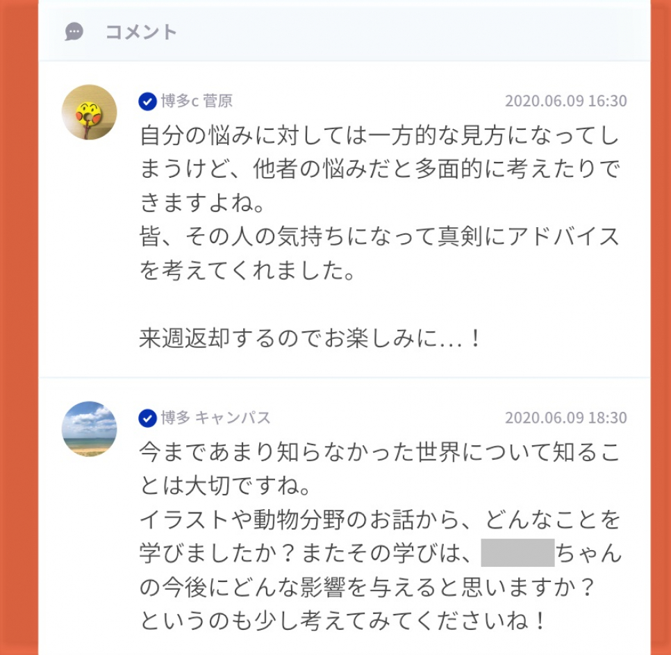Open the 博多 キャンパス user profile name

215,417
